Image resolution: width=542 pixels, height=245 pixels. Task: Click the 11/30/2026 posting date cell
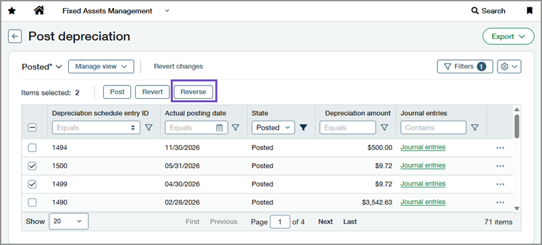coord(182,148)
